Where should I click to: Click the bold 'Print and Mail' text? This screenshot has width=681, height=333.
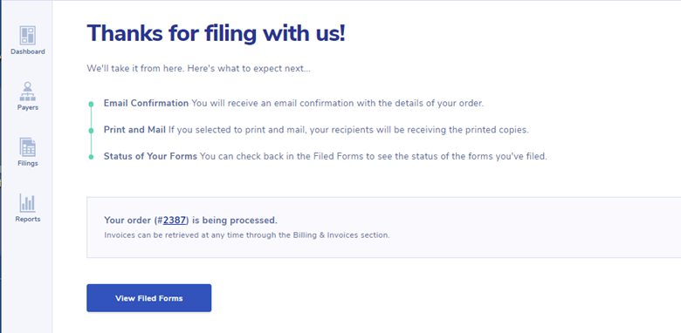(x=134, y=130)
